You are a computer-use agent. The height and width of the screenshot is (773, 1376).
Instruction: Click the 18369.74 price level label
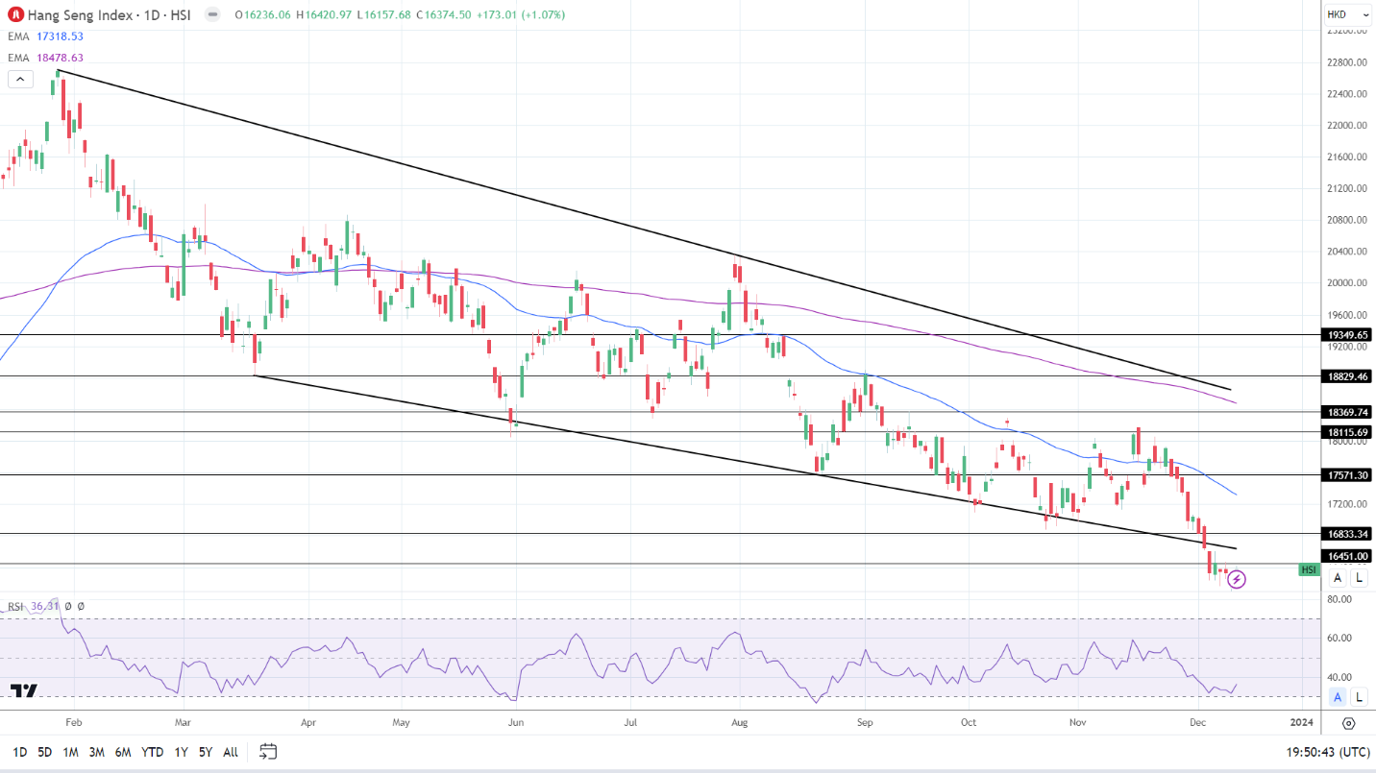point(1348,412)
